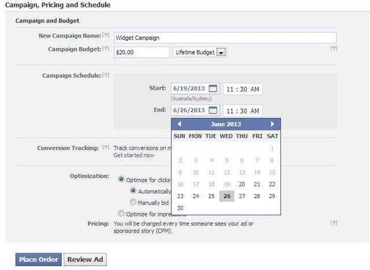
Task: Select Optimize for impressions radio button
Action: 121,213
